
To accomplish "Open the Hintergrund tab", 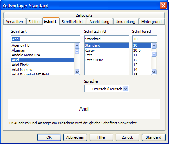I will tap(152, 22).
